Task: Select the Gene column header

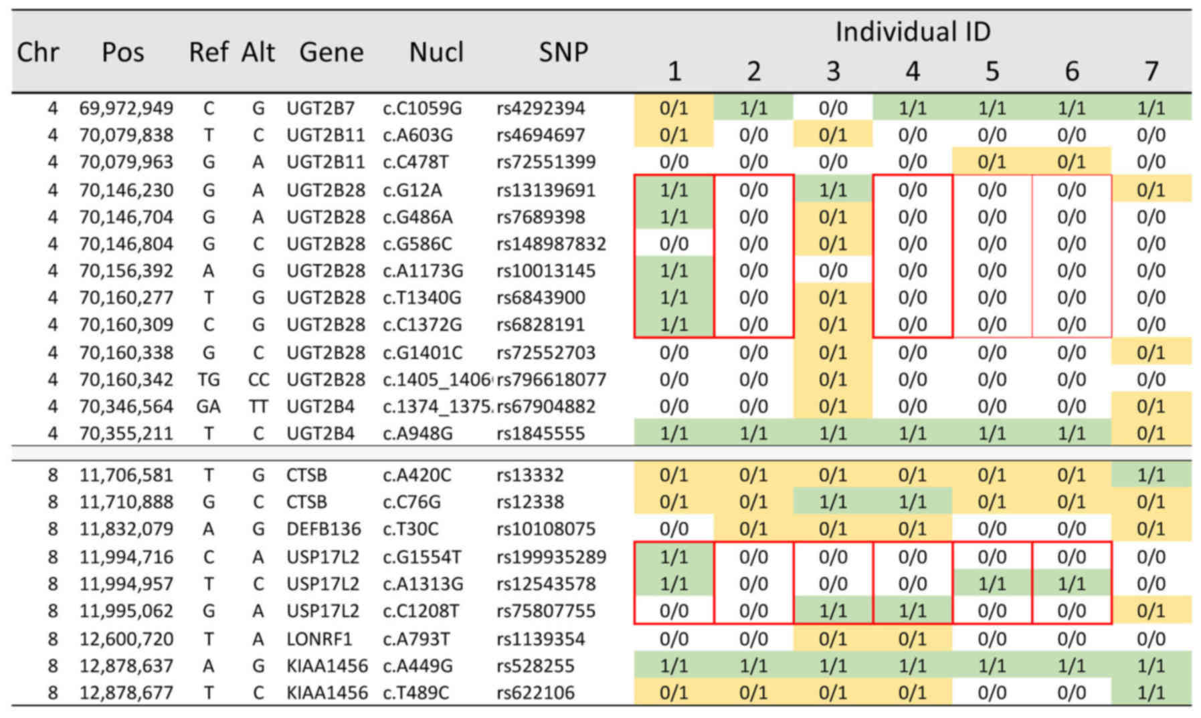Action: (x=331, y=52)
